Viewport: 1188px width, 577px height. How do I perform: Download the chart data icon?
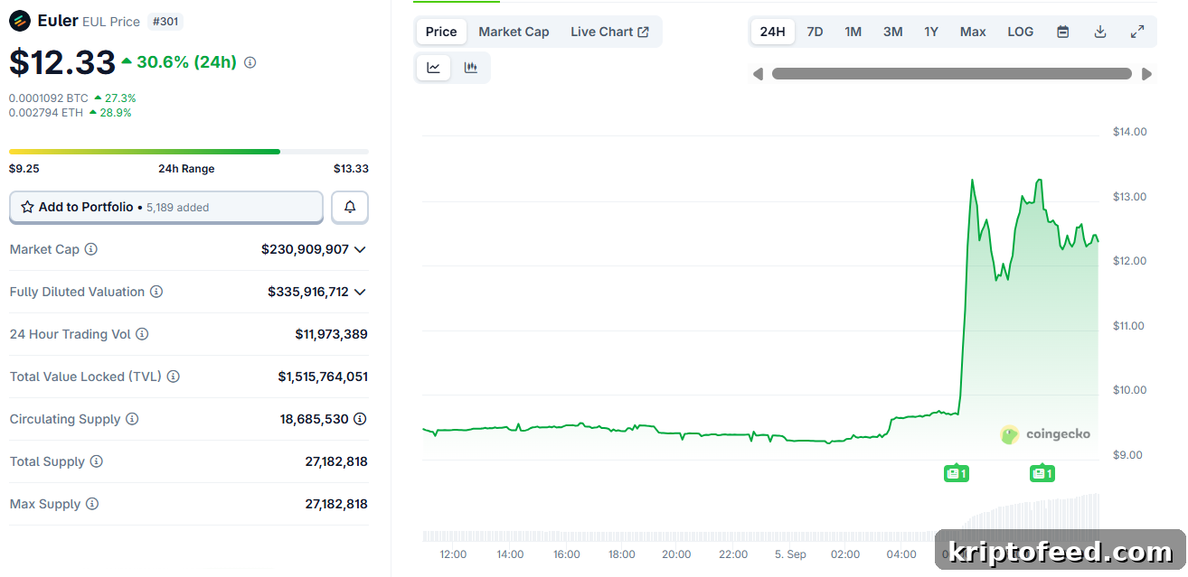1100,32
